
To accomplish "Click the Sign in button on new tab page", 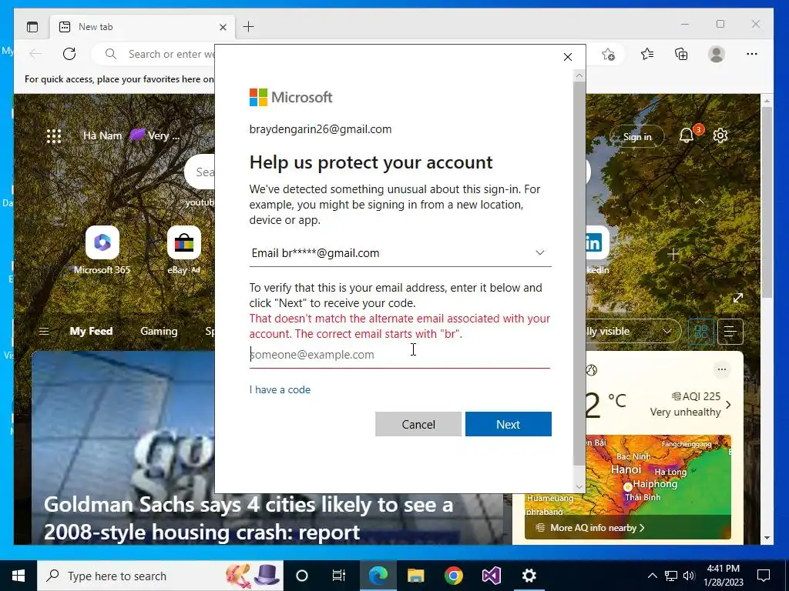I will pos(637,137).
